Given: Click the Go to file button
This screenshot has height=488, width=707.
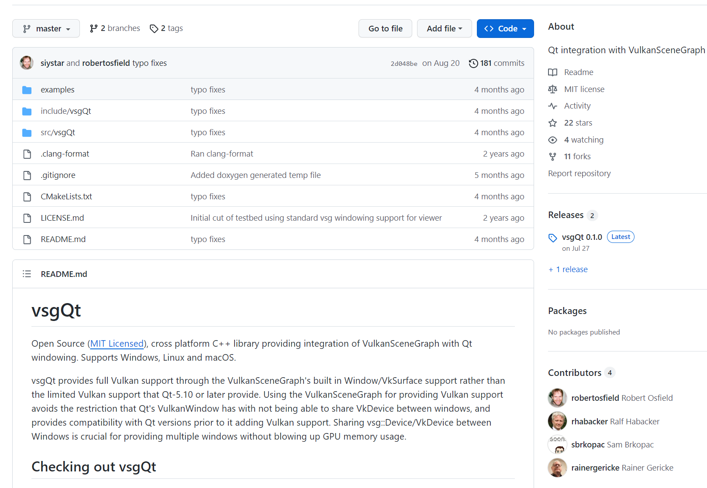Looking at the screenshot, I should pos(385,28).
